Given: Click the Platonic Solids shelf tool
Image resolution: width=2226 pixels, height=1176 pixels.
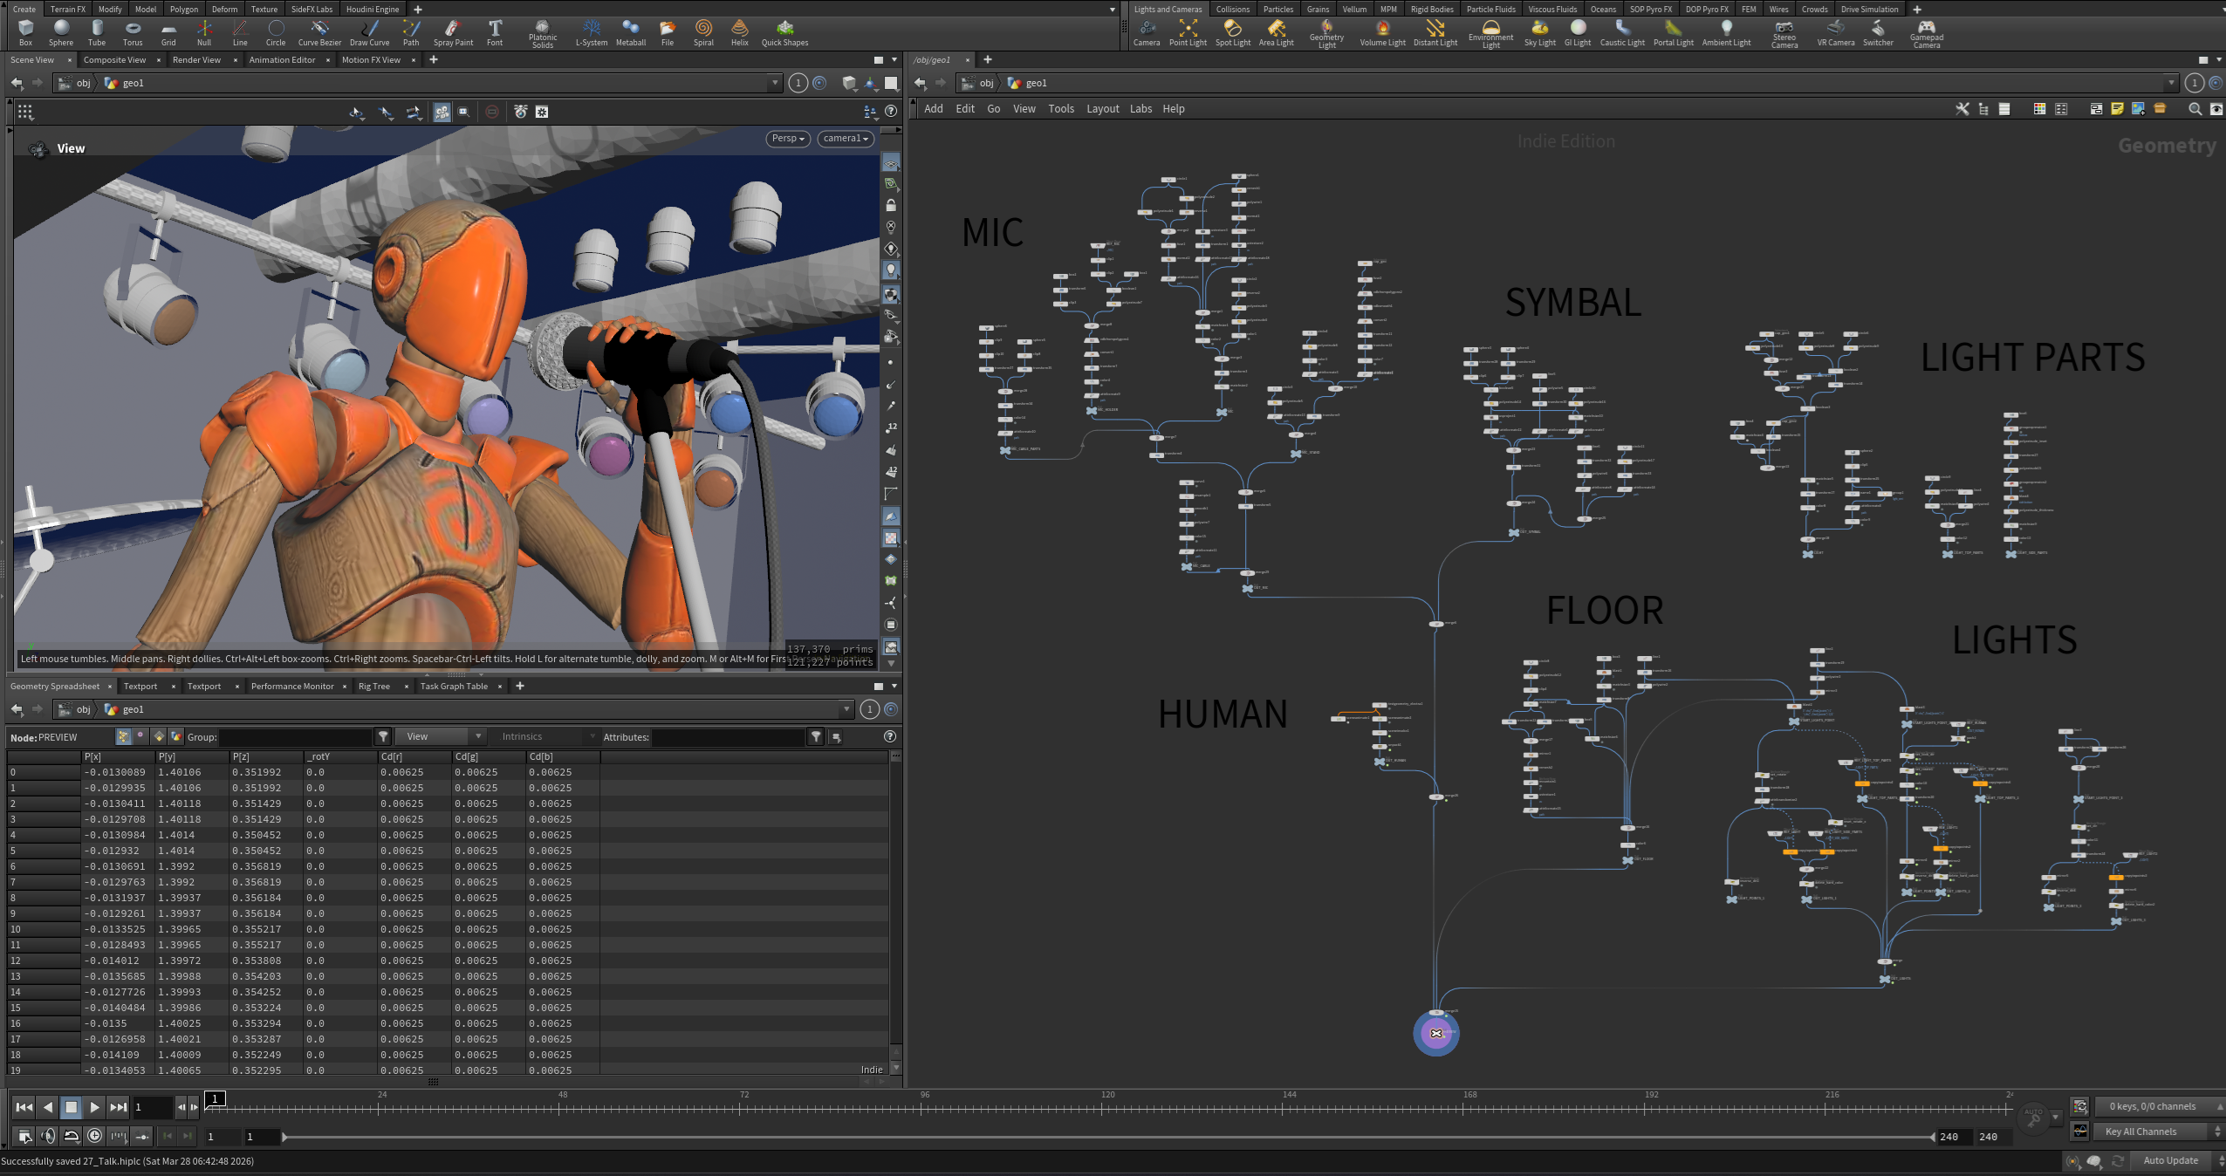Looking at the screenshot, I should 542,32.
